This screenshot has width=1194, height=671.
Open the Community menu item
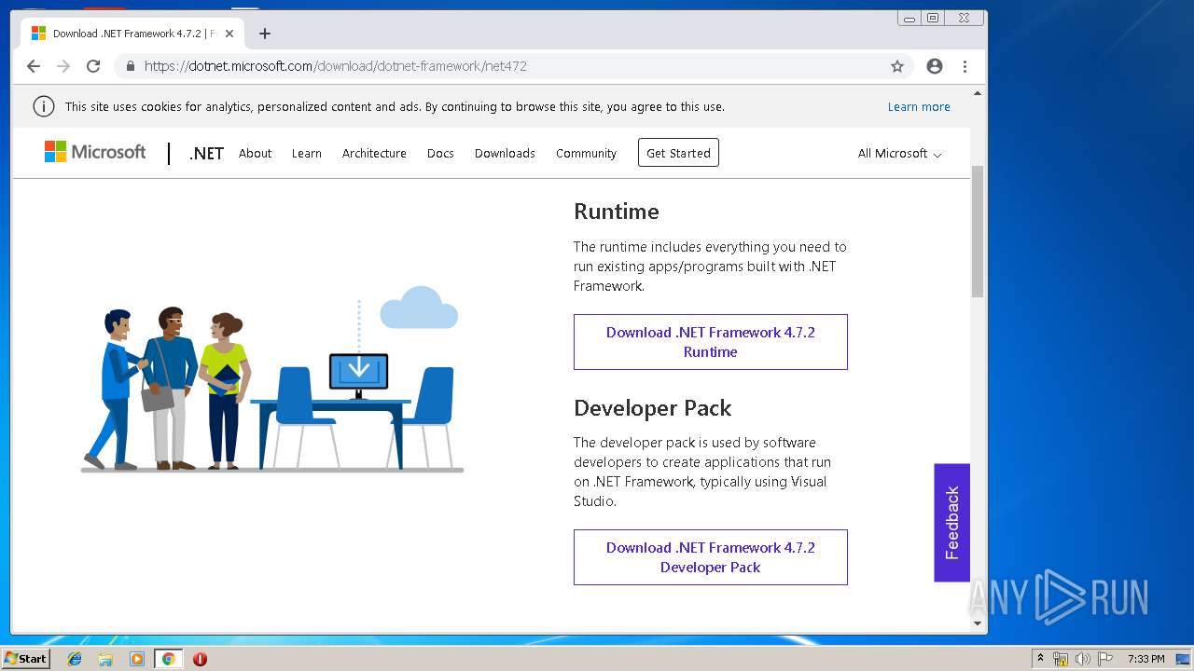click(586, 153)
